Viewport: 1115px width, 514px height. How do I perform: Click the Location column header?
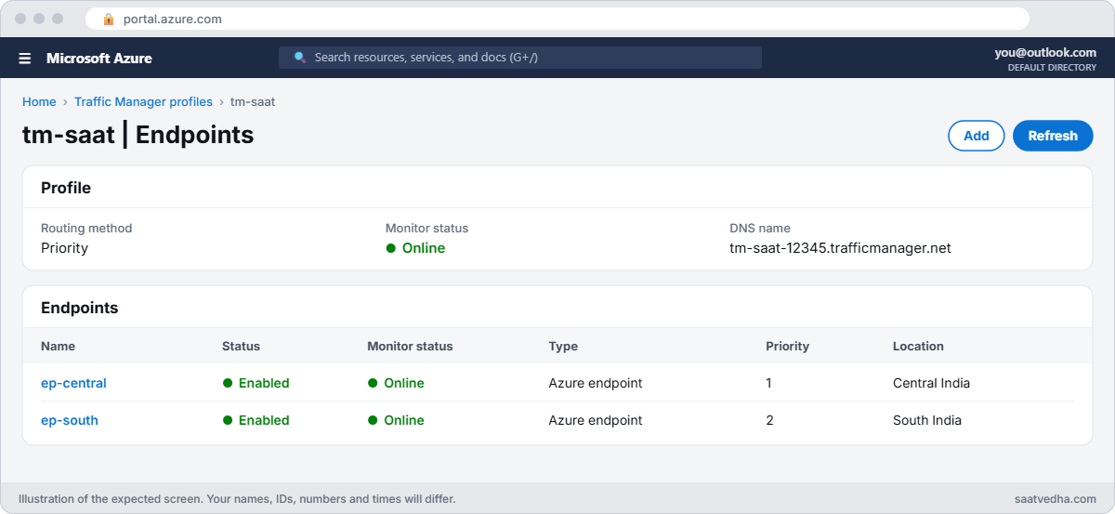pyautogui.click(x=918, y=346)
